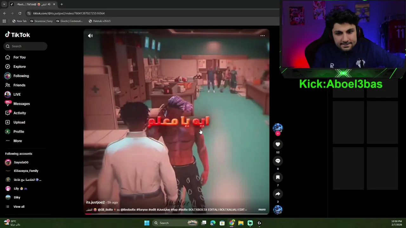Open comments using the speech bubble icon

tap(278, 161)
